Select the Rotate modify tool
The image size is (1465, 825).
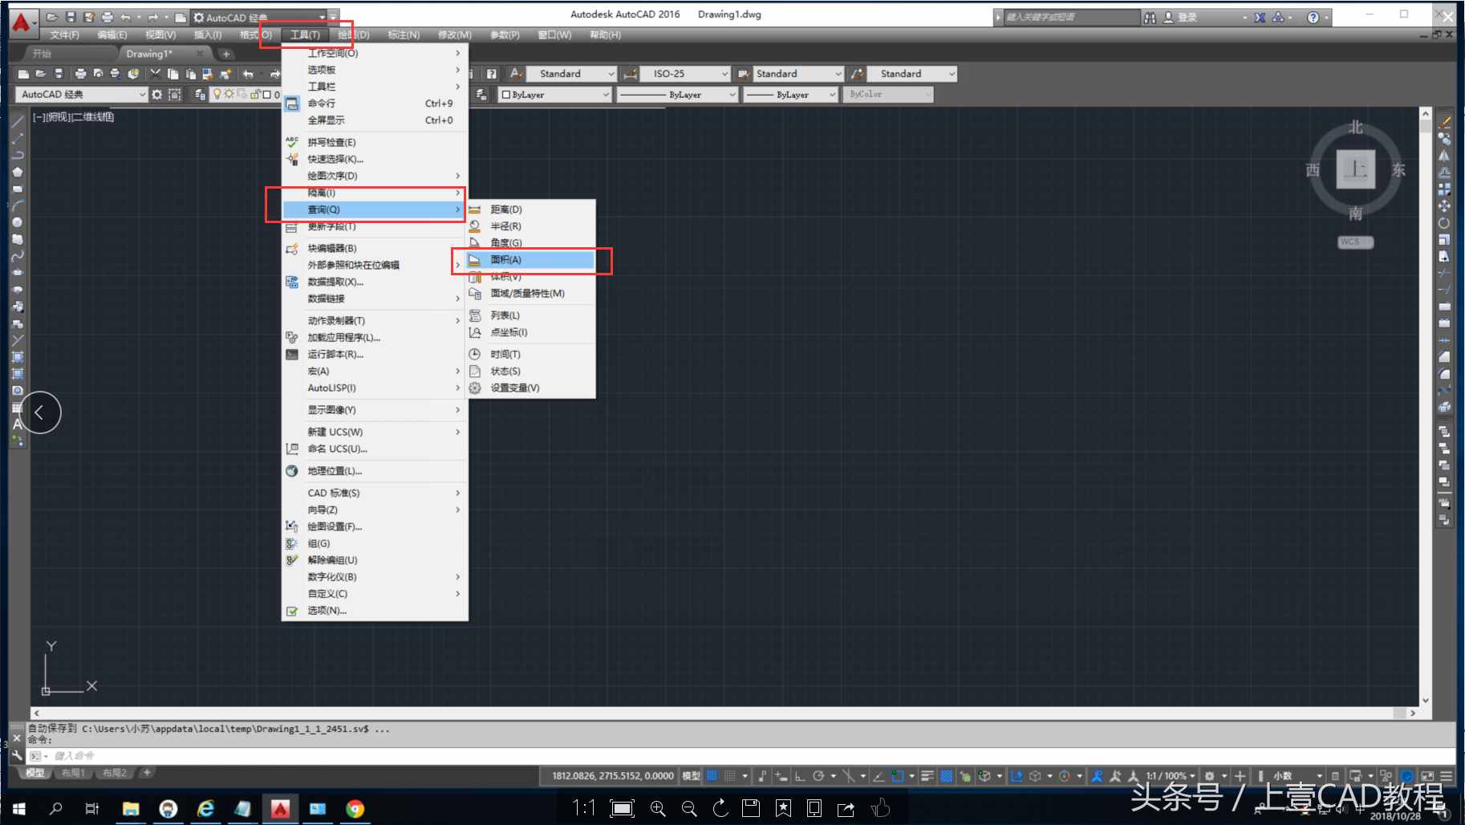click(x=1444, y=223)
